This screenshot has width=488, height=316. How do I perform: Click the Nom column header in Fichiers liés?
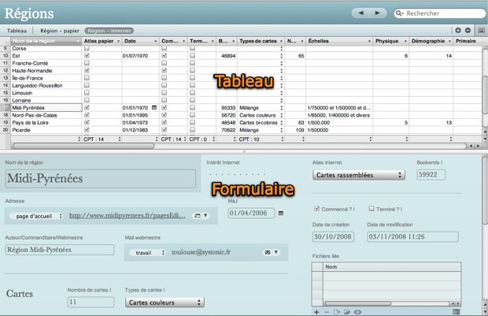click(392, 267)
